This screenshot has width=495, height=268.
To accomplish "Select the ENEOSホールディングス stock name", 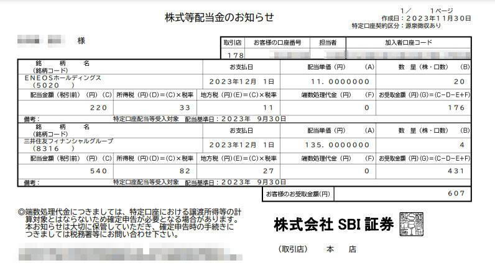I will coord(63,78).
